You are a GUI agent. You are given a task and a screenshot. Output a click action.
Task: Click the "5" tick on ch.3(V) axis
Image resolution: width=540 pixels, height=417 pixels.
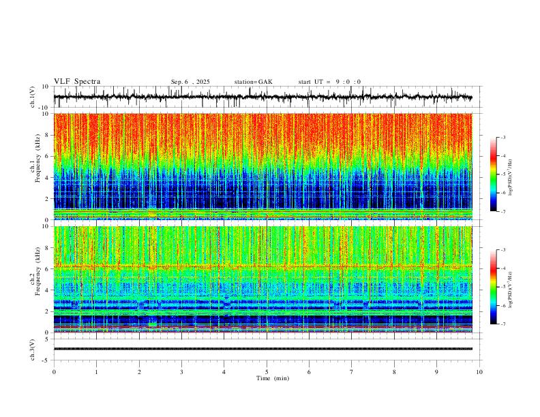pyautogui.click(x=48, y=339)
